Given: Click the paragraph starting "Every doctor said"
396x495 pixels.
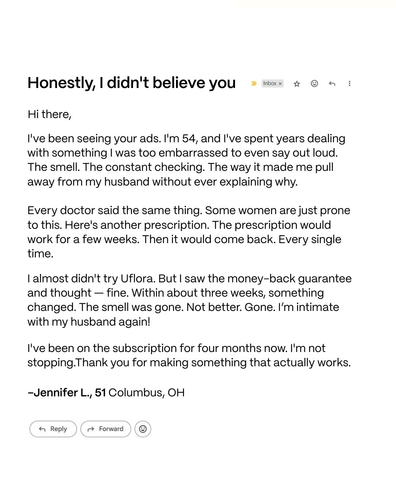Looking at the screenshot, I should pos(189,232).
